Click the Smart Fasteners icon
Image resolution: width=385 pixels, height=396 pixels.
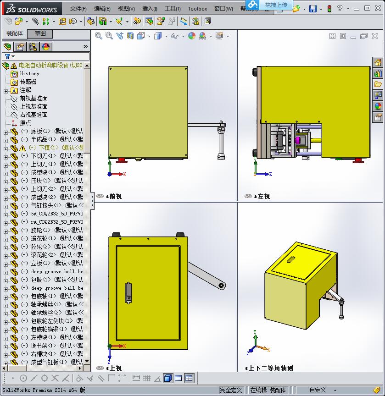[62, 21]
